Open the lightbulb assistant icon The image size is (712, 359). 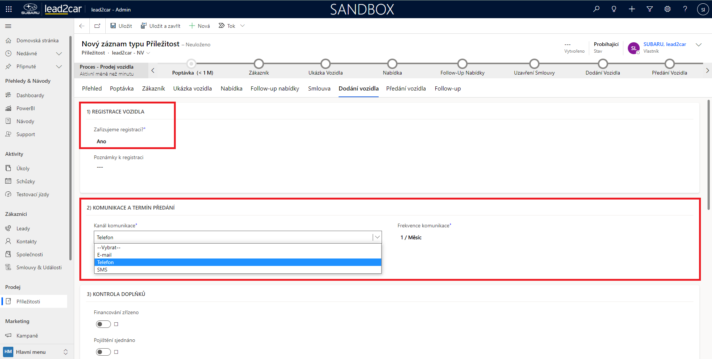point(614,9)
